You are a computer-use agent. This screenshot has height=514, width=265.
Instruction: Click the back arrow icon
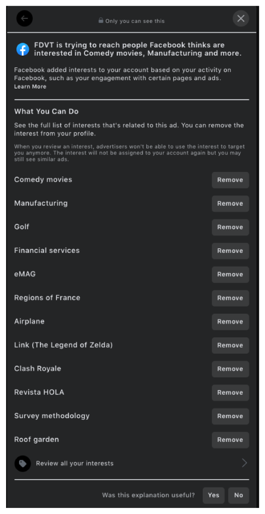coord(25,19)
